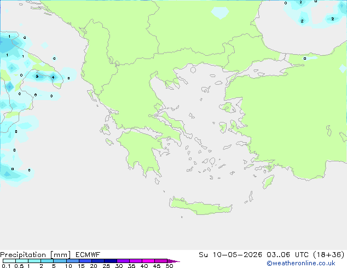Click the '25' legend scale label
The width and height of the screenshot is (347, 268).
106,266
